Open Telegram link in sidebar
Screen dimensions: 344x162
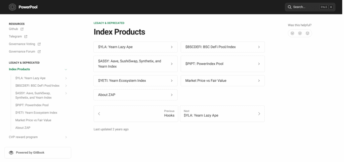pyautogui.click(x=15, y=36)
